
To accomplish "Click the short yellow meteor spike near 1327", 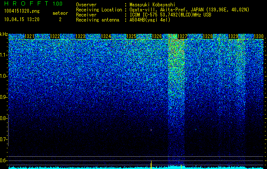I will tap(182, 167).
